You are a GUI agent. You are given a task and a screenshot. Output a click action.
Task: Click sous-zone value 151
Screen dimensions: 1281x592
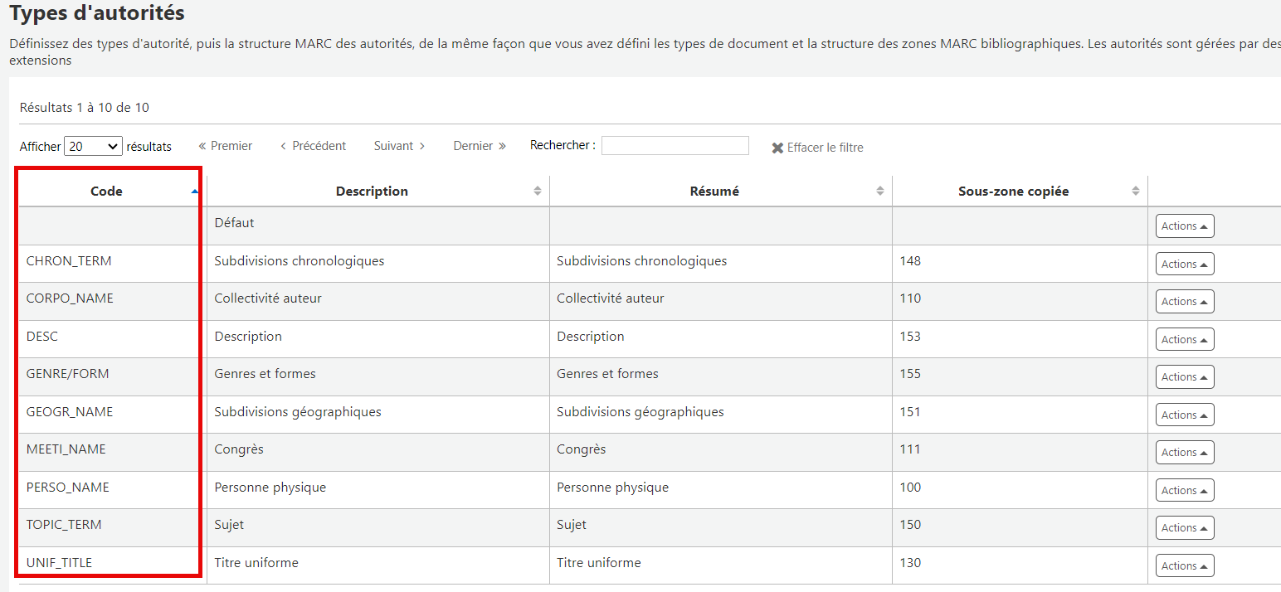pyautogui.click(x=910, y=412)
